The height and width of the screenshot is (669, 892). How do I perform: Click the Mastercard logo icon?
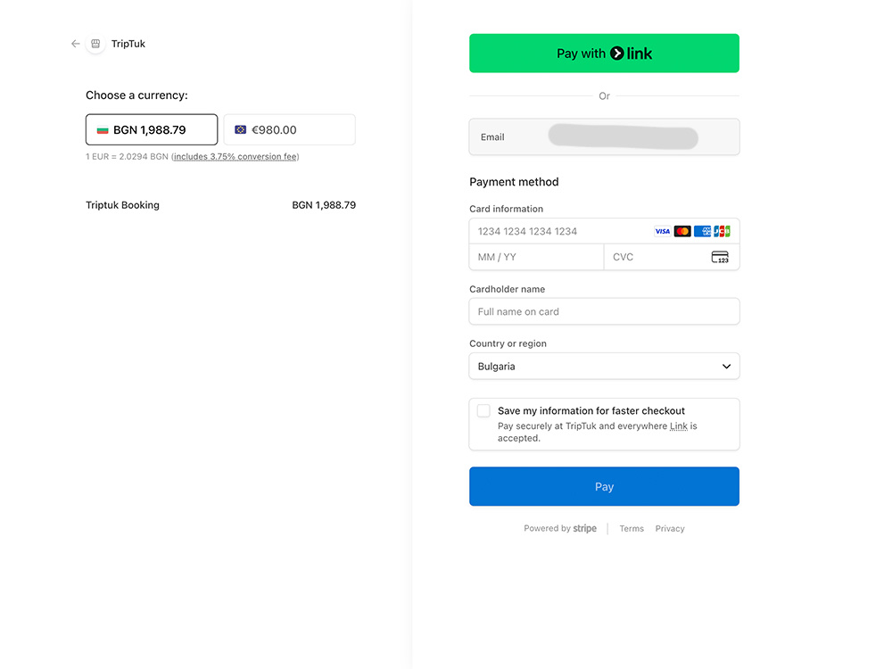click(x=682, y=231)
